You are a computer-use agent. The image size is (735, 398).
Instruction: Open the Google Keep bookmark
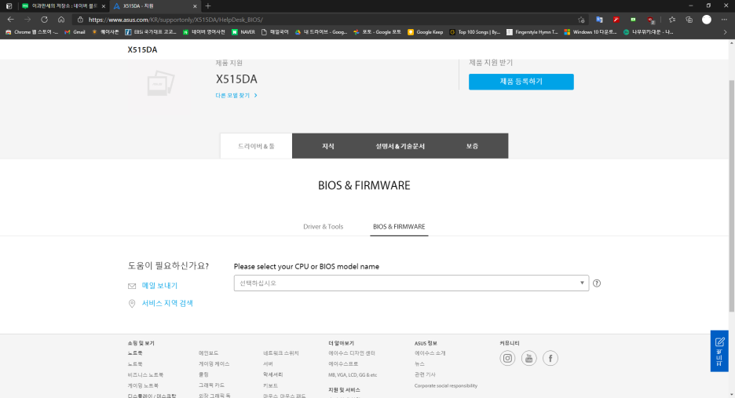coord(425,32)
